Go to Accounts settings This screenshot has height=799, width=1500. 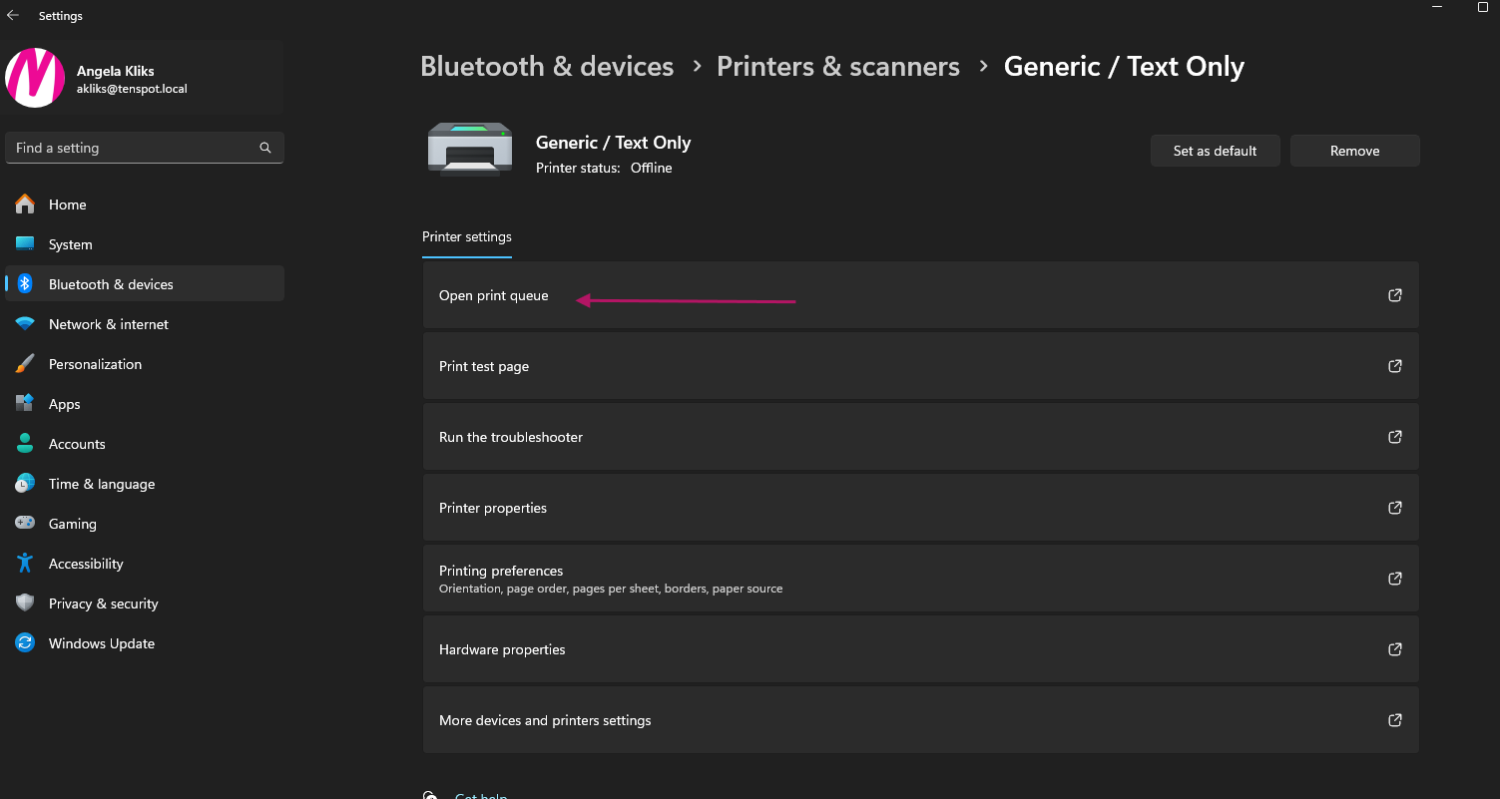click(x=145, y=444)
